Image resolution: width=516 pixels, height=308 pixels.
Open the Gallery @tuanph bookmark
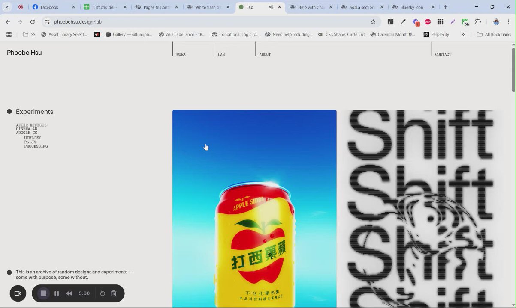(129, 34)
